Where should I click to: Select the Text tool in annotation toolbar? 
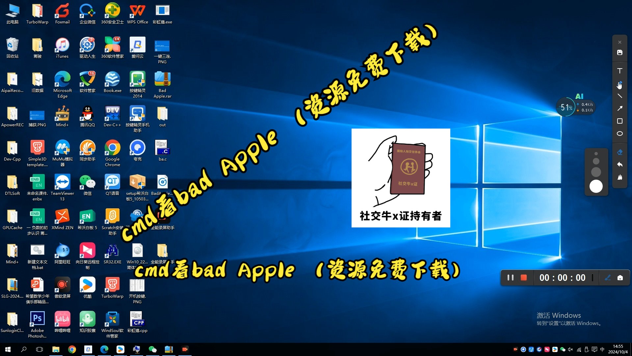(619, 71)
